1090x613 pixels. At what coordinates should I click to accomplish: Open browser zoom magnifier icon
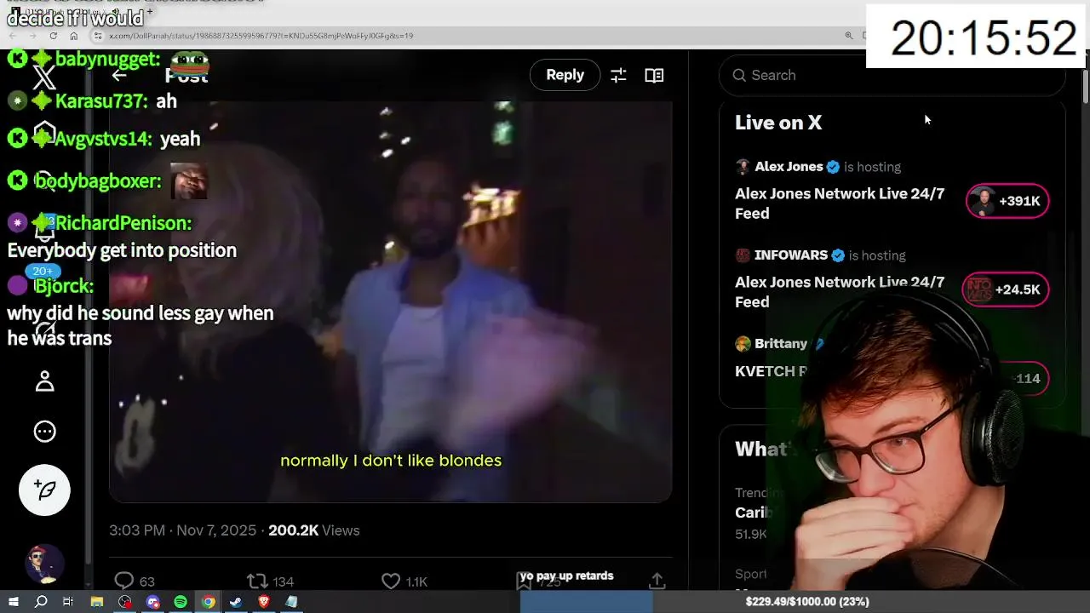(x=848, y=36)
